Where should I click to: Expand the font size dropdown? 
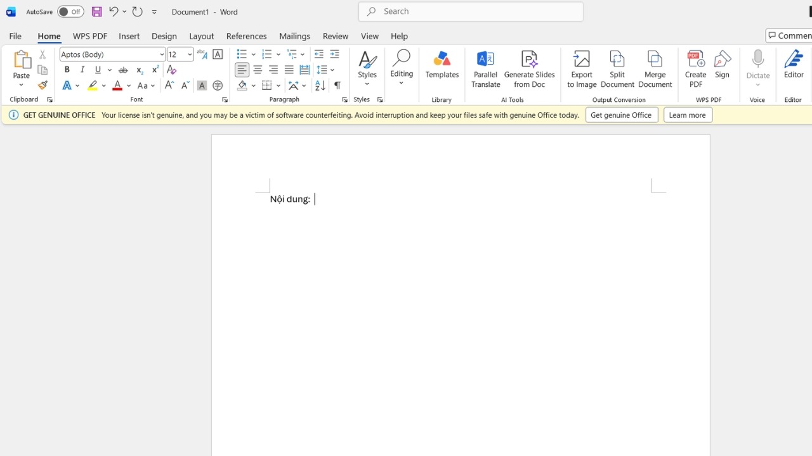pos(189,54)
